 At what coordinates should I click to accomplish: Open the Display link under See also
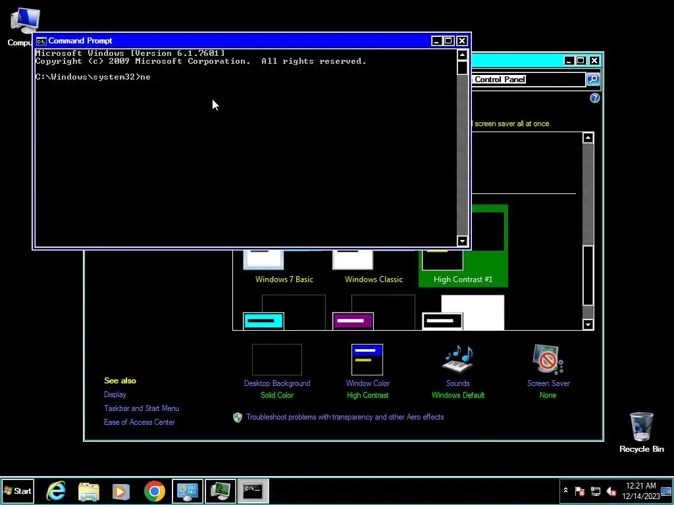(x=115, y=395)
